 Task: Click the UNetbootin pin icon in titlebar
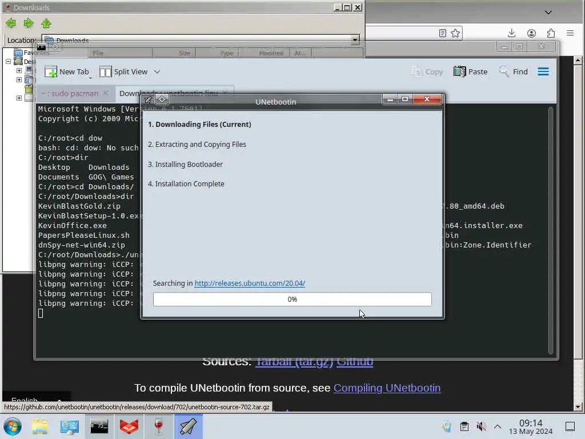tap(148, 99)
